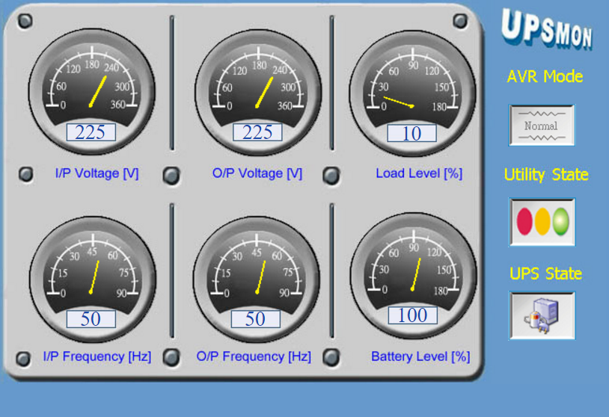Click the yellow light in Utility State

click(542, 221)
